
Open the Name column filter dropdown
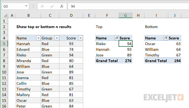(38, 38)
